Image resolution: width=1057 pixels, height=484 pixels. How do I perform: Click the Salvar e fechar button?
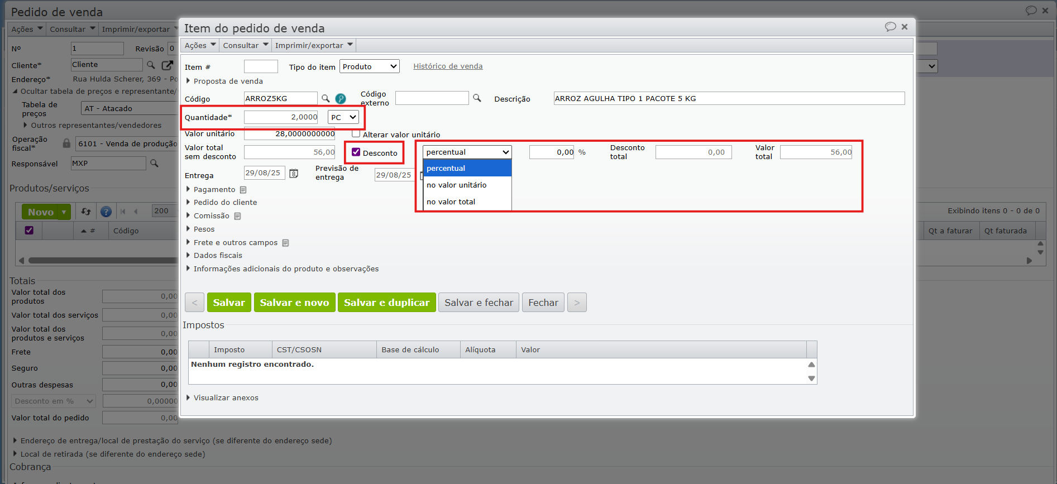coord(479,303)
